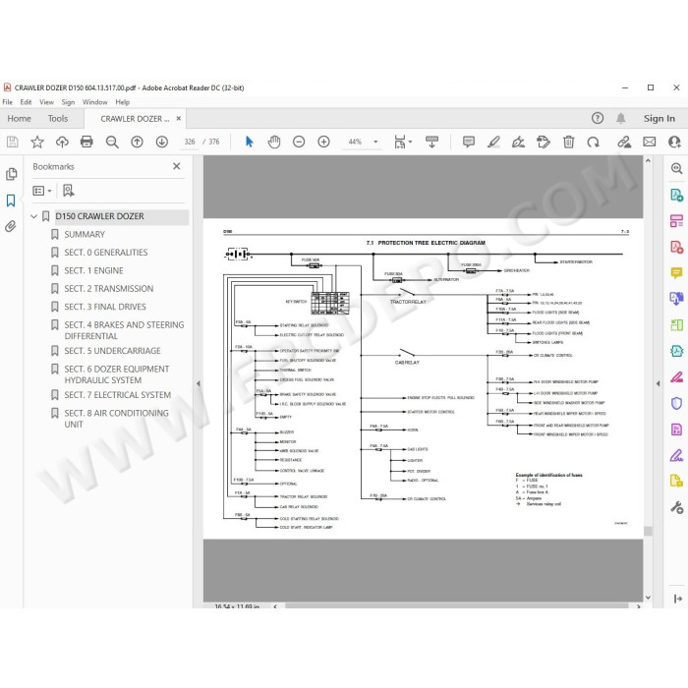
Task: Switch to the Tools tab
Action: click(58, 119)
